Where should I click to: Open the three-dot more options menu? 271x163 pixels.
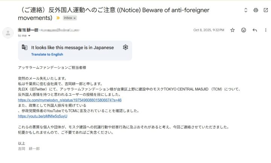click(266, 30)
